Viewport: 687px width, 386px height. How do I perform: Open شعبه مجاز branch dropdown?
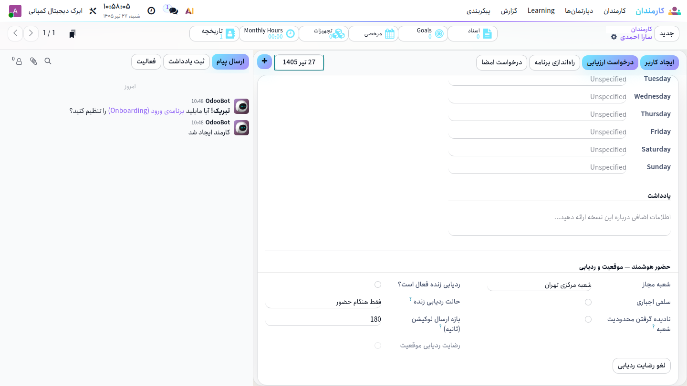click(x=539, y=285)
